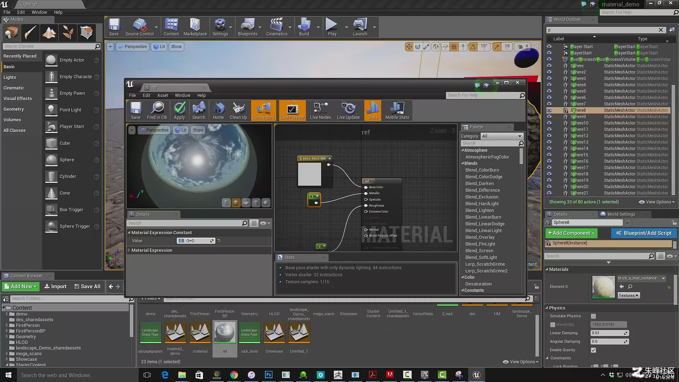
Task: Open Settings in main toolbar
Action: point(220,27)
